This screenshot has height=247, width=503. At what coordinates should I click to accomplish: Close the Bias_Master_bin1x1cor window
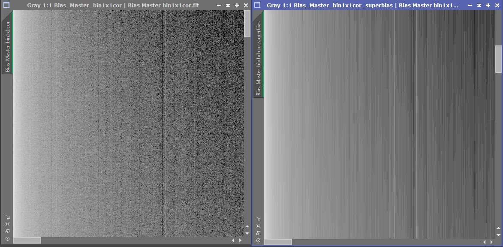(246, 6)
